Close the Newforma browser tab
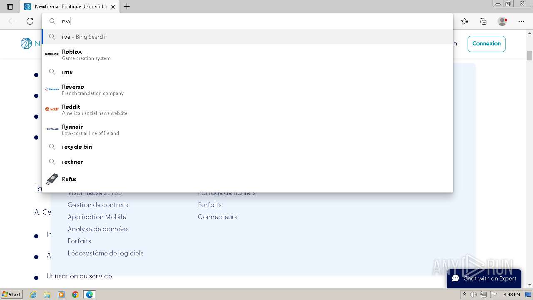533x300 pixels. click(x=113, y=7)
